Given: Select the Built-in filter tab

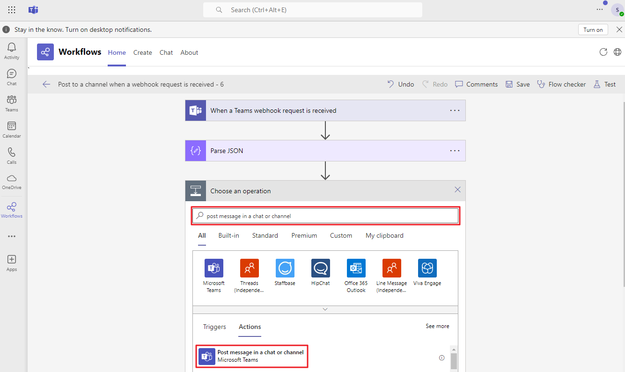Looking at the screenshot, I should [x=228, y=235].
